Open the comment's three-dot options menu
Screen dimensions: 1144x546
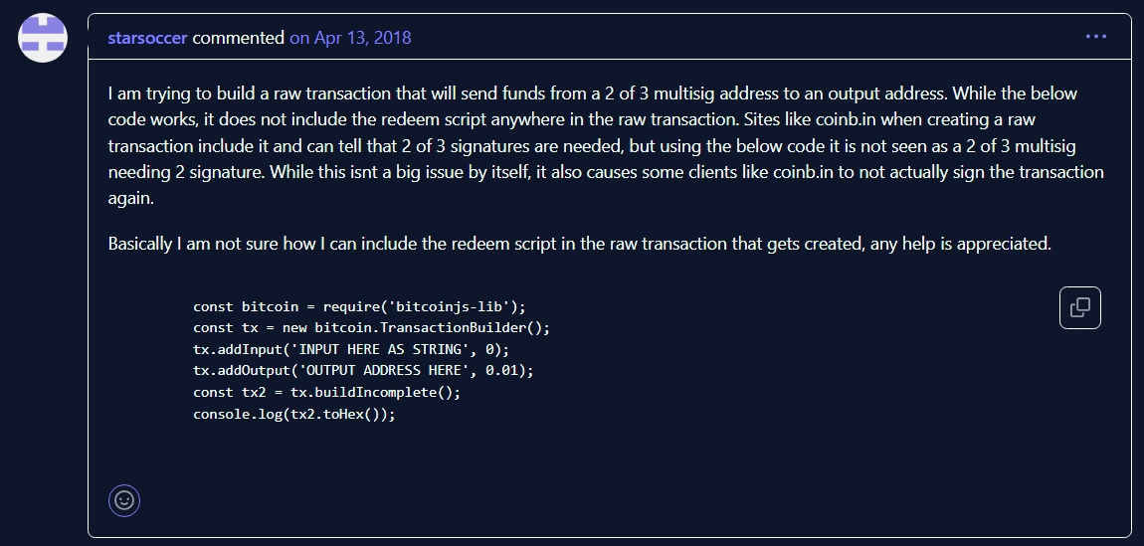pyautogui.click(x=1096, y=37)
